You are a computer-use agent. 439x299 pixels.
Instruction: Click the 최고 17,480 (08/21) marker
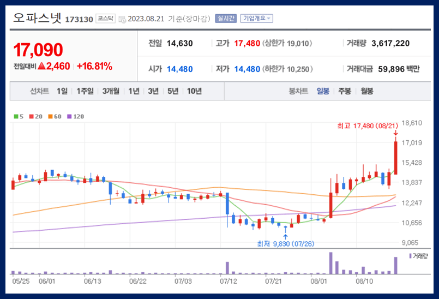[x=368, y=126]
